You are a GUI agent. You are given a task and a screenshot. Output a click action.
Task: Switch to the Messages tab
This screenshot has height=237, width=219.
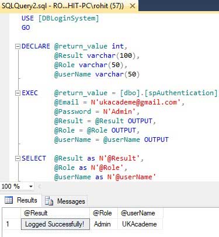point(65,201)
